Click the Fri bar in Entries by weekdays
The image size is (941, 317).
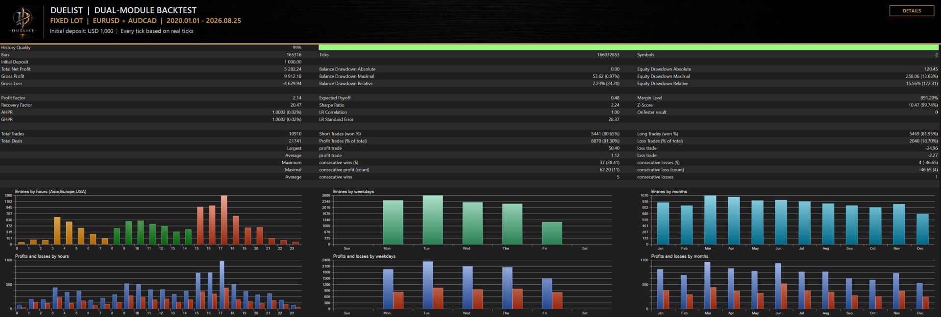click(552, 233)
